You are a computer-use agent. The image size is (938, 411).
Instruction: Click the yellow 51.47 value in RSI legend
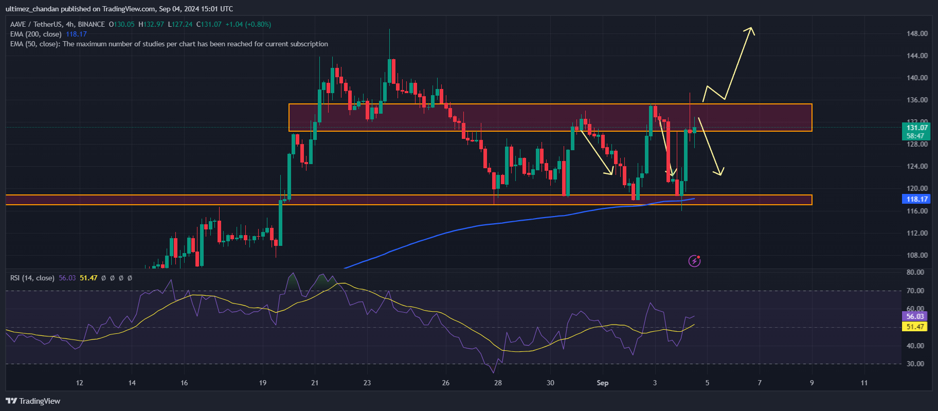(88, 278)
